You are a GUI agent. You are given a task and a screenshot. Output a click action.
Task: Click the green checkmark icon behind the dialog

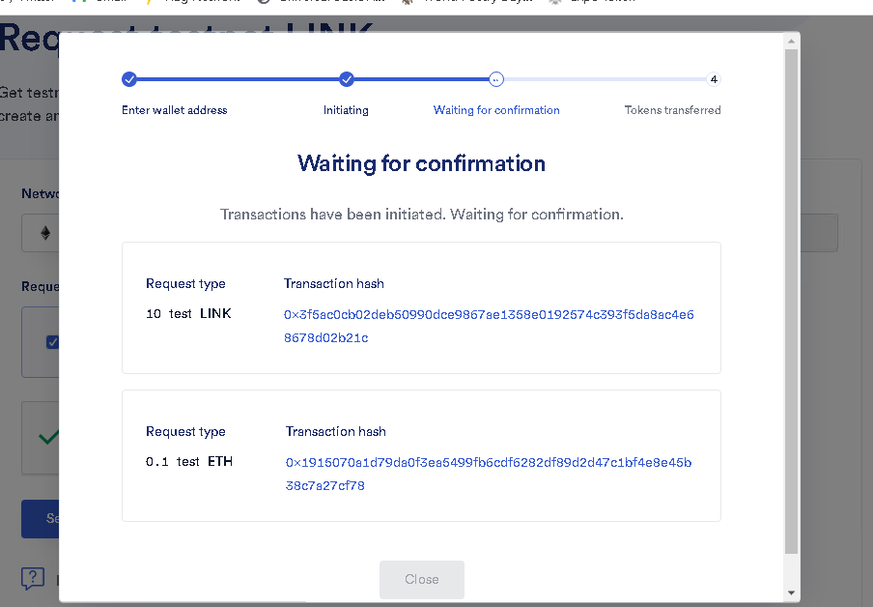pos(48,437)
